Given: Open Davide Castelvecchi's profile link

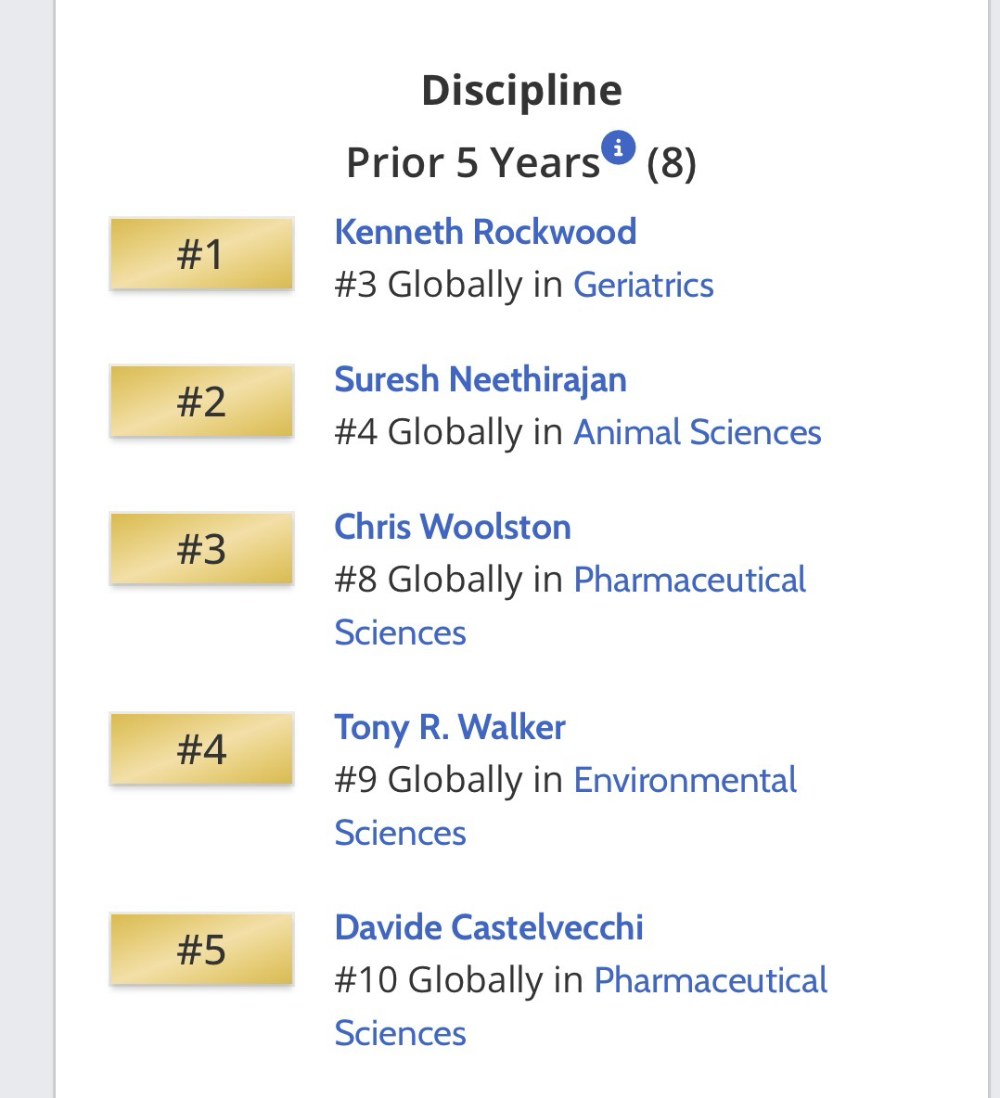Looking at the screenshot, I should click(x=488, y=927).
